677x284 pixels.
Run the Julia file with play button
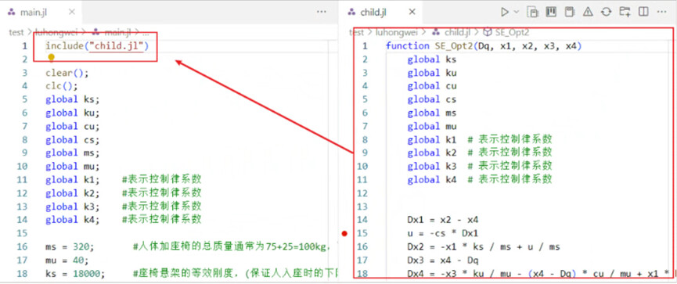(x=505, y=12)
